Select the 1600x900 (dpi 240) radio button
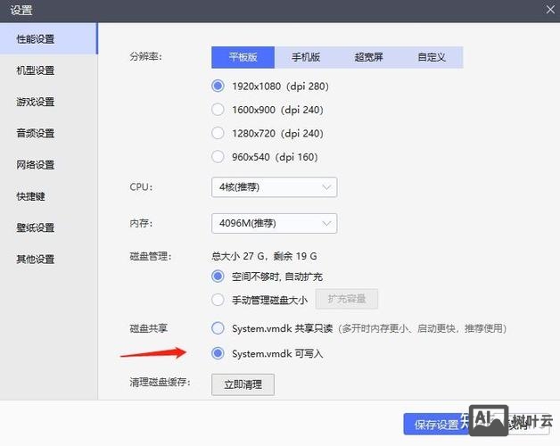Screen dimensions: 560x446 (218, 110)
